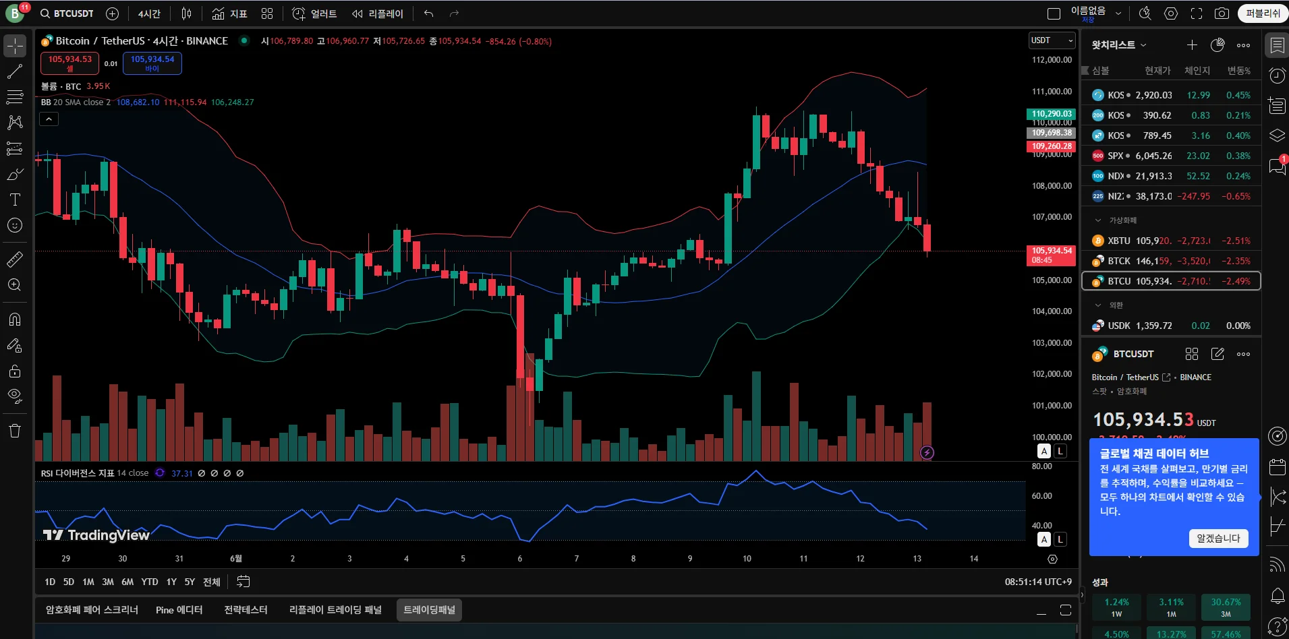This screenshot has width=1289, height=639.
Task: Activate the zoom-in tool
Action: [15, 284]
